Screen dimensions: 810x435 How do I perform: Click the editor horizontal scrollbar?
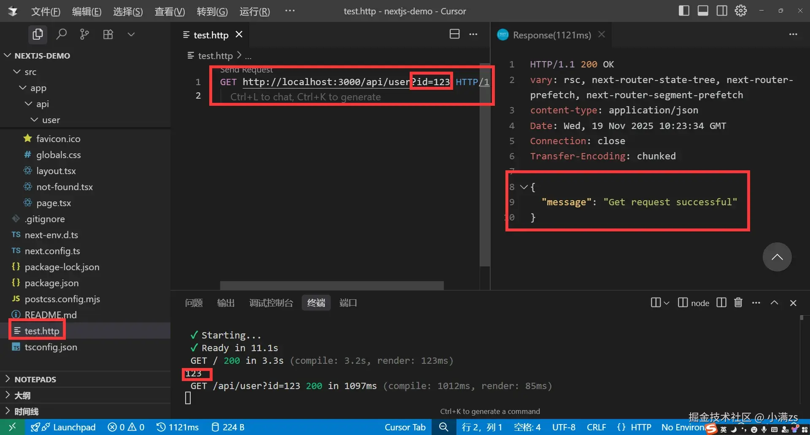click(332, 285)
